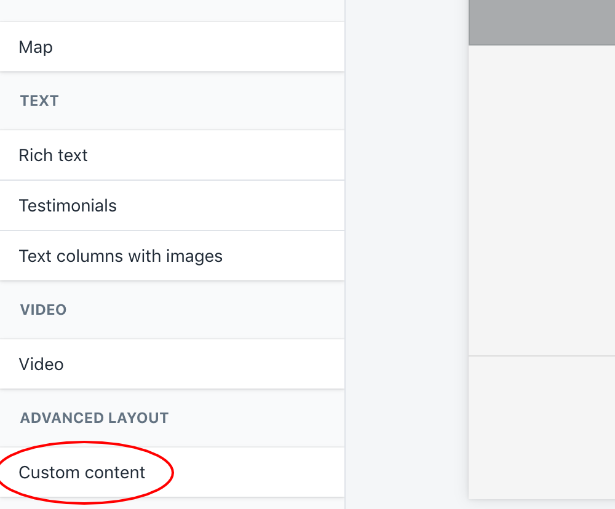This screenshot has height=509, width=615.
Task: Select Text columns with images
Action: (121, 256)
